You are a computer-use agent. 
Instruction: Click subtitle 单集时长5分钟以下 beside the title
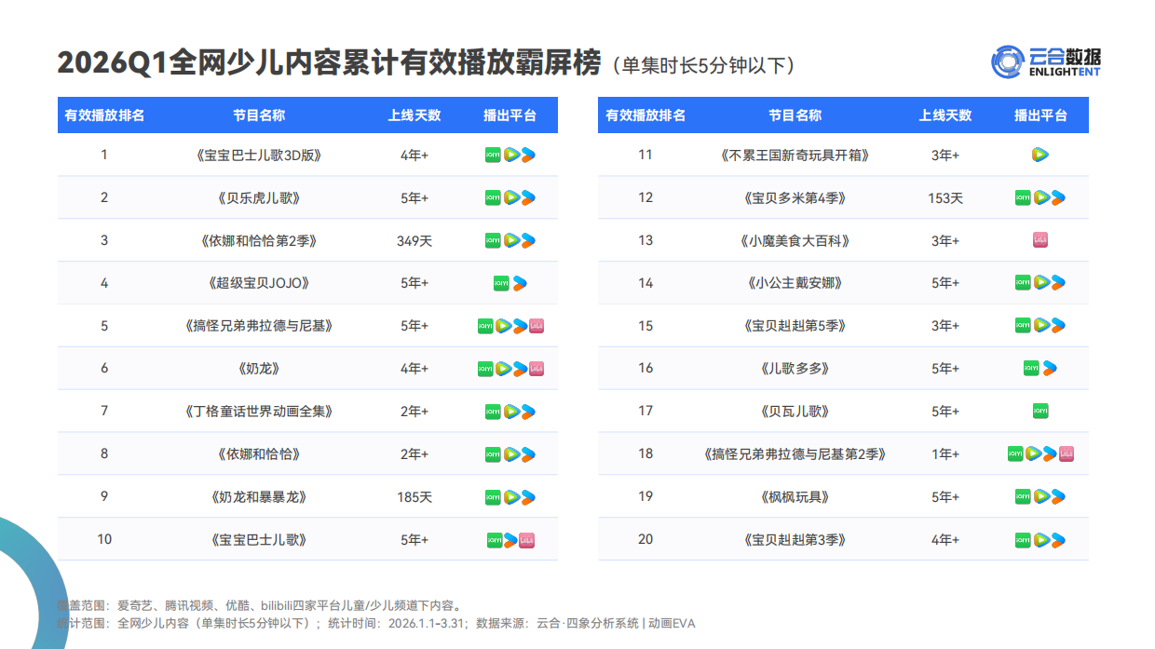pyautogui.click(x=704, y=65)
